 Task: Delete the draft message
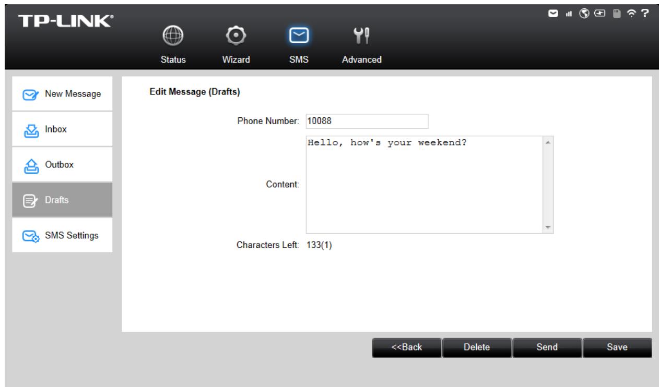477,347
